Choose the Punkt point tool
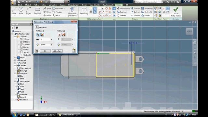208x117 pixels. pyautogui.click(x=47, y=15)
